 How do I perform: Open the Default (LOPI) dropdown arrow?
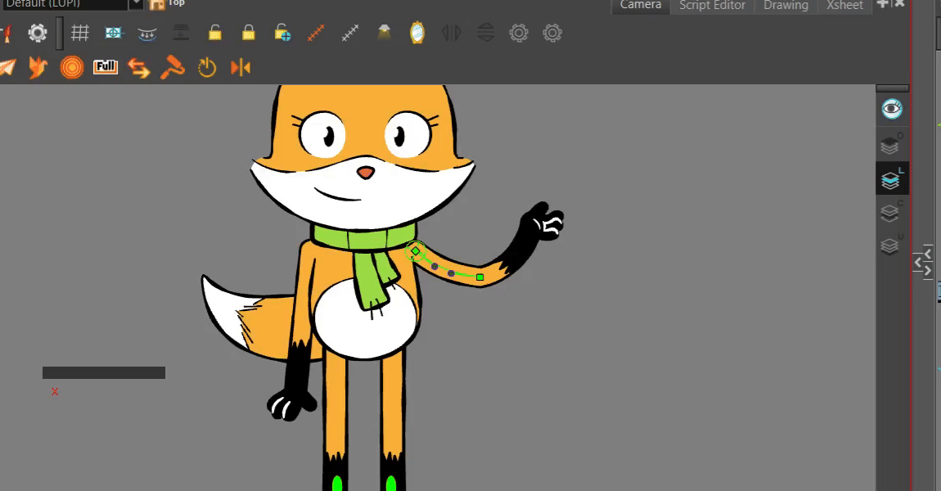coord(135,4)
